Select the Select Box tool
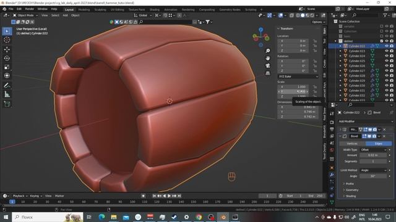The width and height of the screenshot is (396, 222). pos(7,31)
